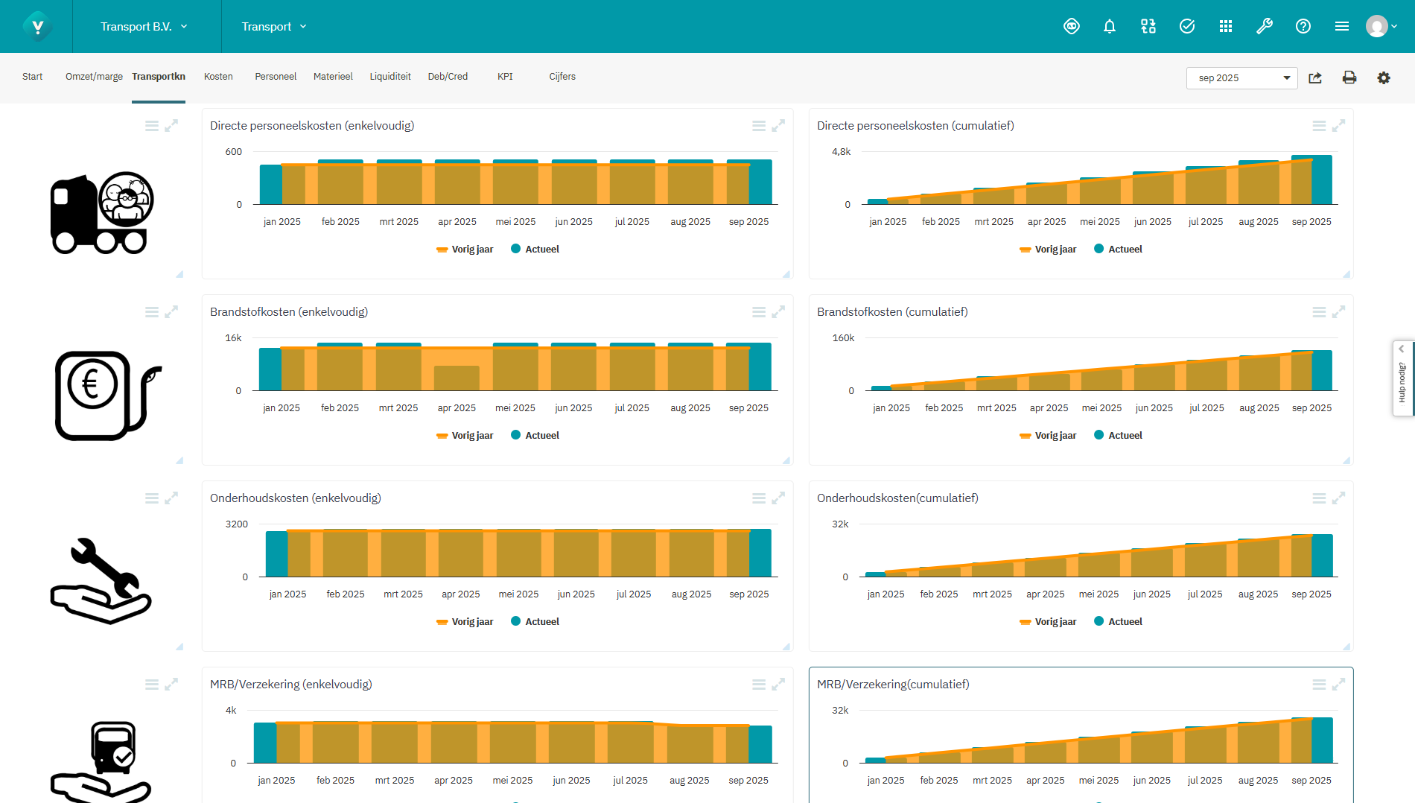Toggle Actueel legend in Onderhoudskosten (enkelvoudig)

pyautogui.click(x=535, y=622)
